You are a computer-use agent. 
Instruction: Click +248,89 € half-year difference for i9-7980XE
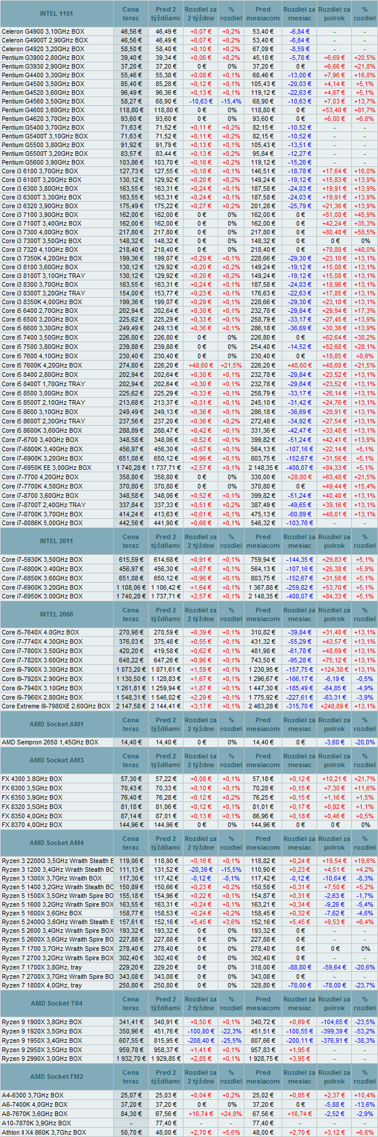(334, 706)
